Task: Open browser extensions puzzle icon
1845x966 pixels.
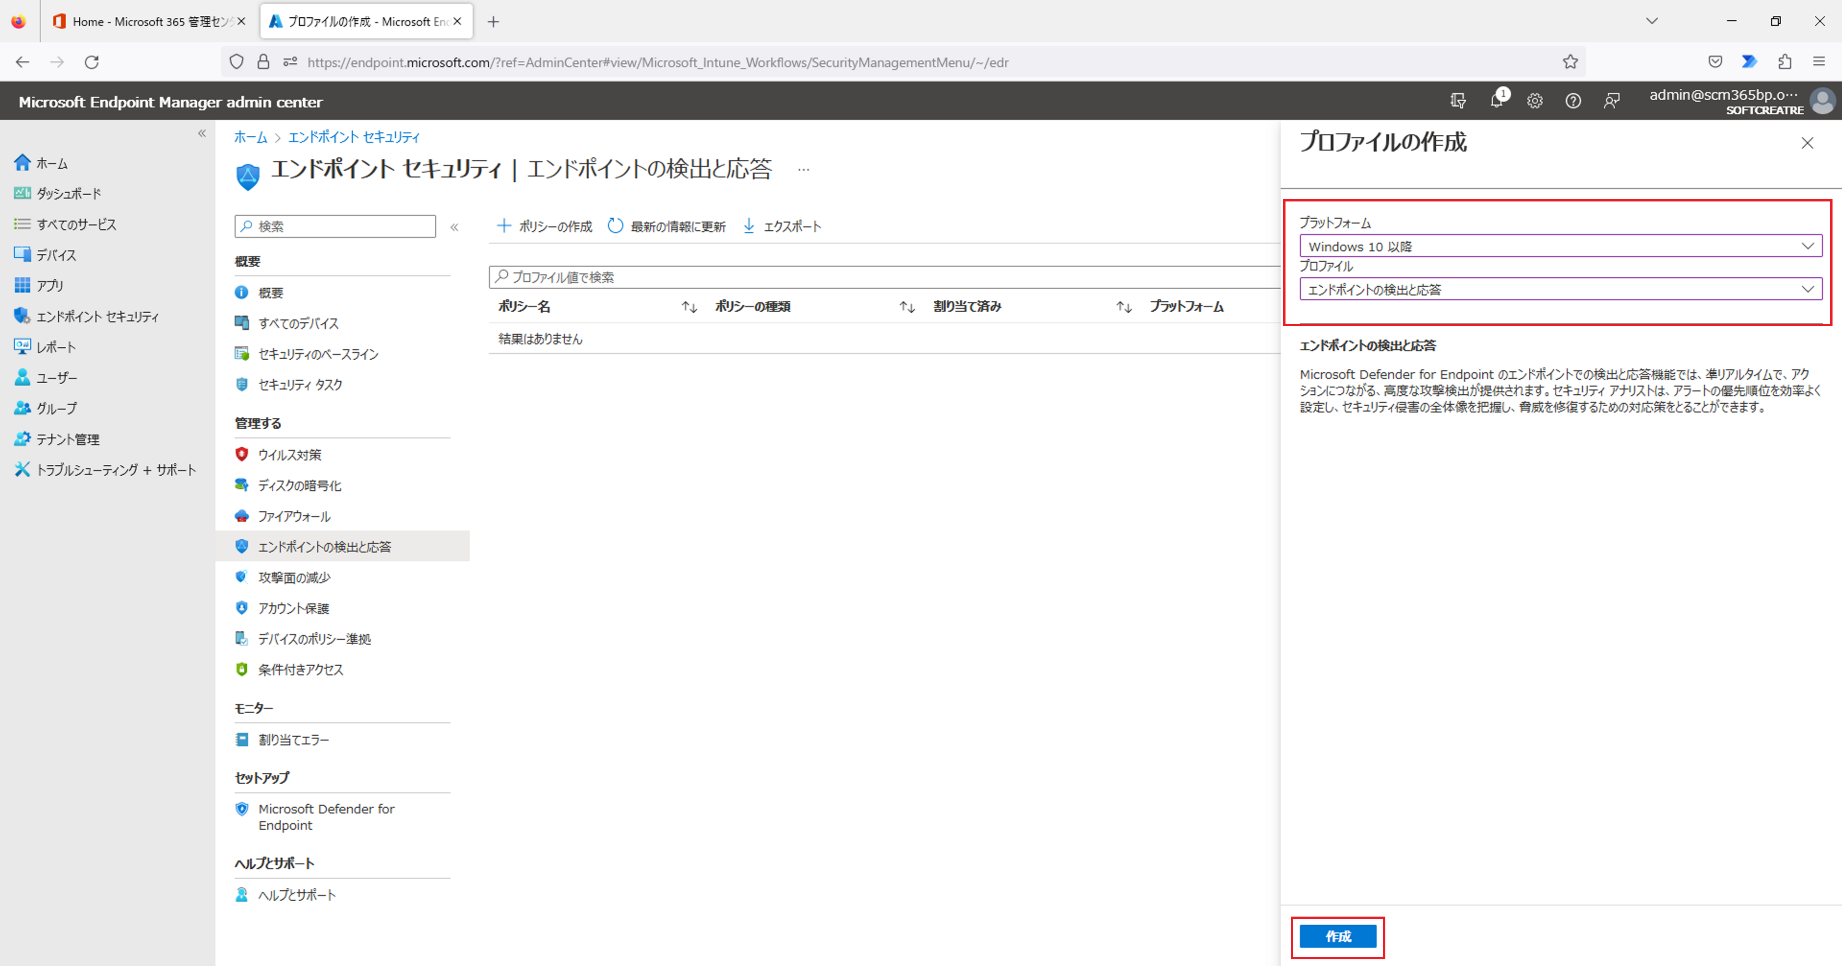Action: [1784, 62]
